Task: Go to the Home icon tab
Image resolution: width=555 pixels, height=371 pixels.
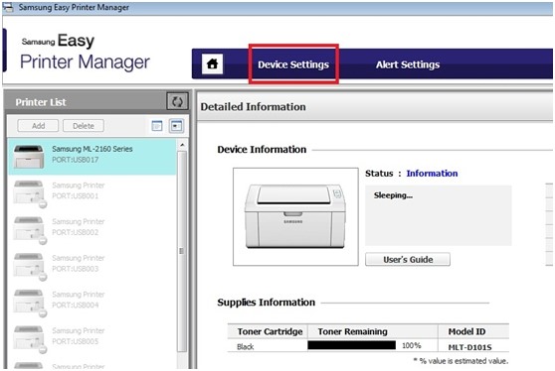Action: click(213, 63)
